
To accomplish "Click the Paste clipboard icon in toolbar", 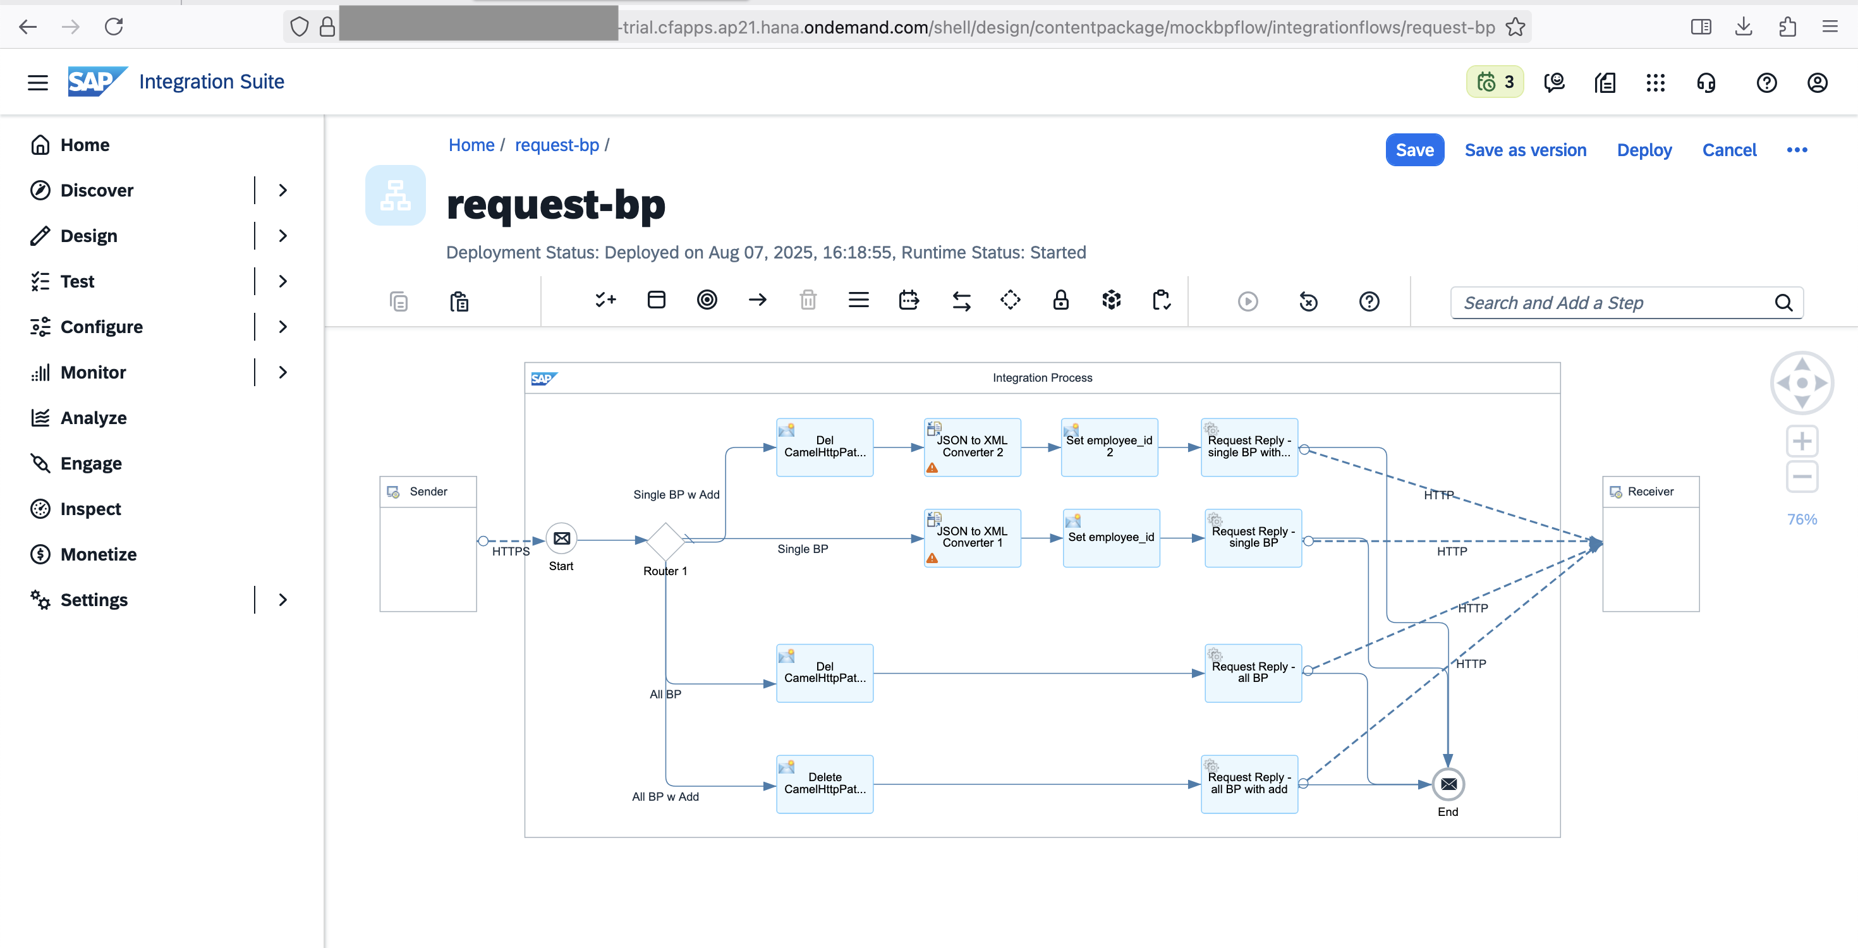I will (x=459, y=301).
